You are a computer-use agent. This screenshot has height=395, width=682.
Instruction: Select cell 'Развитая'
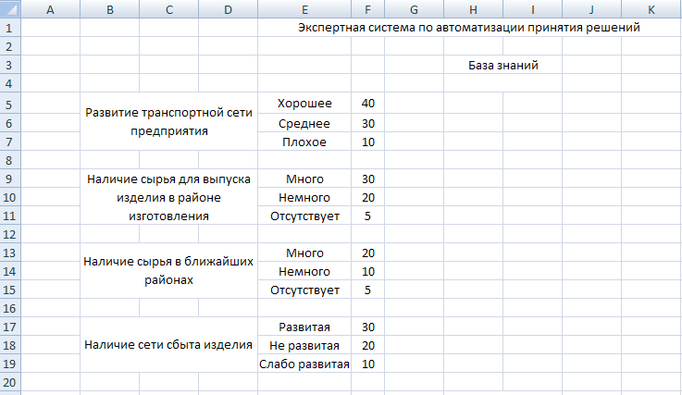304,327
